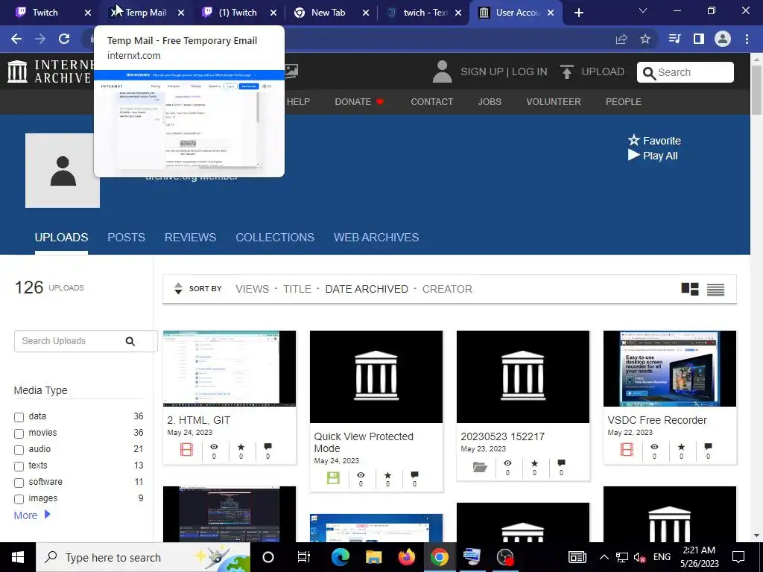763x572 pixels.
Task: Click the folder icon on 20230523 152217
Action: (x=480, y=467)
